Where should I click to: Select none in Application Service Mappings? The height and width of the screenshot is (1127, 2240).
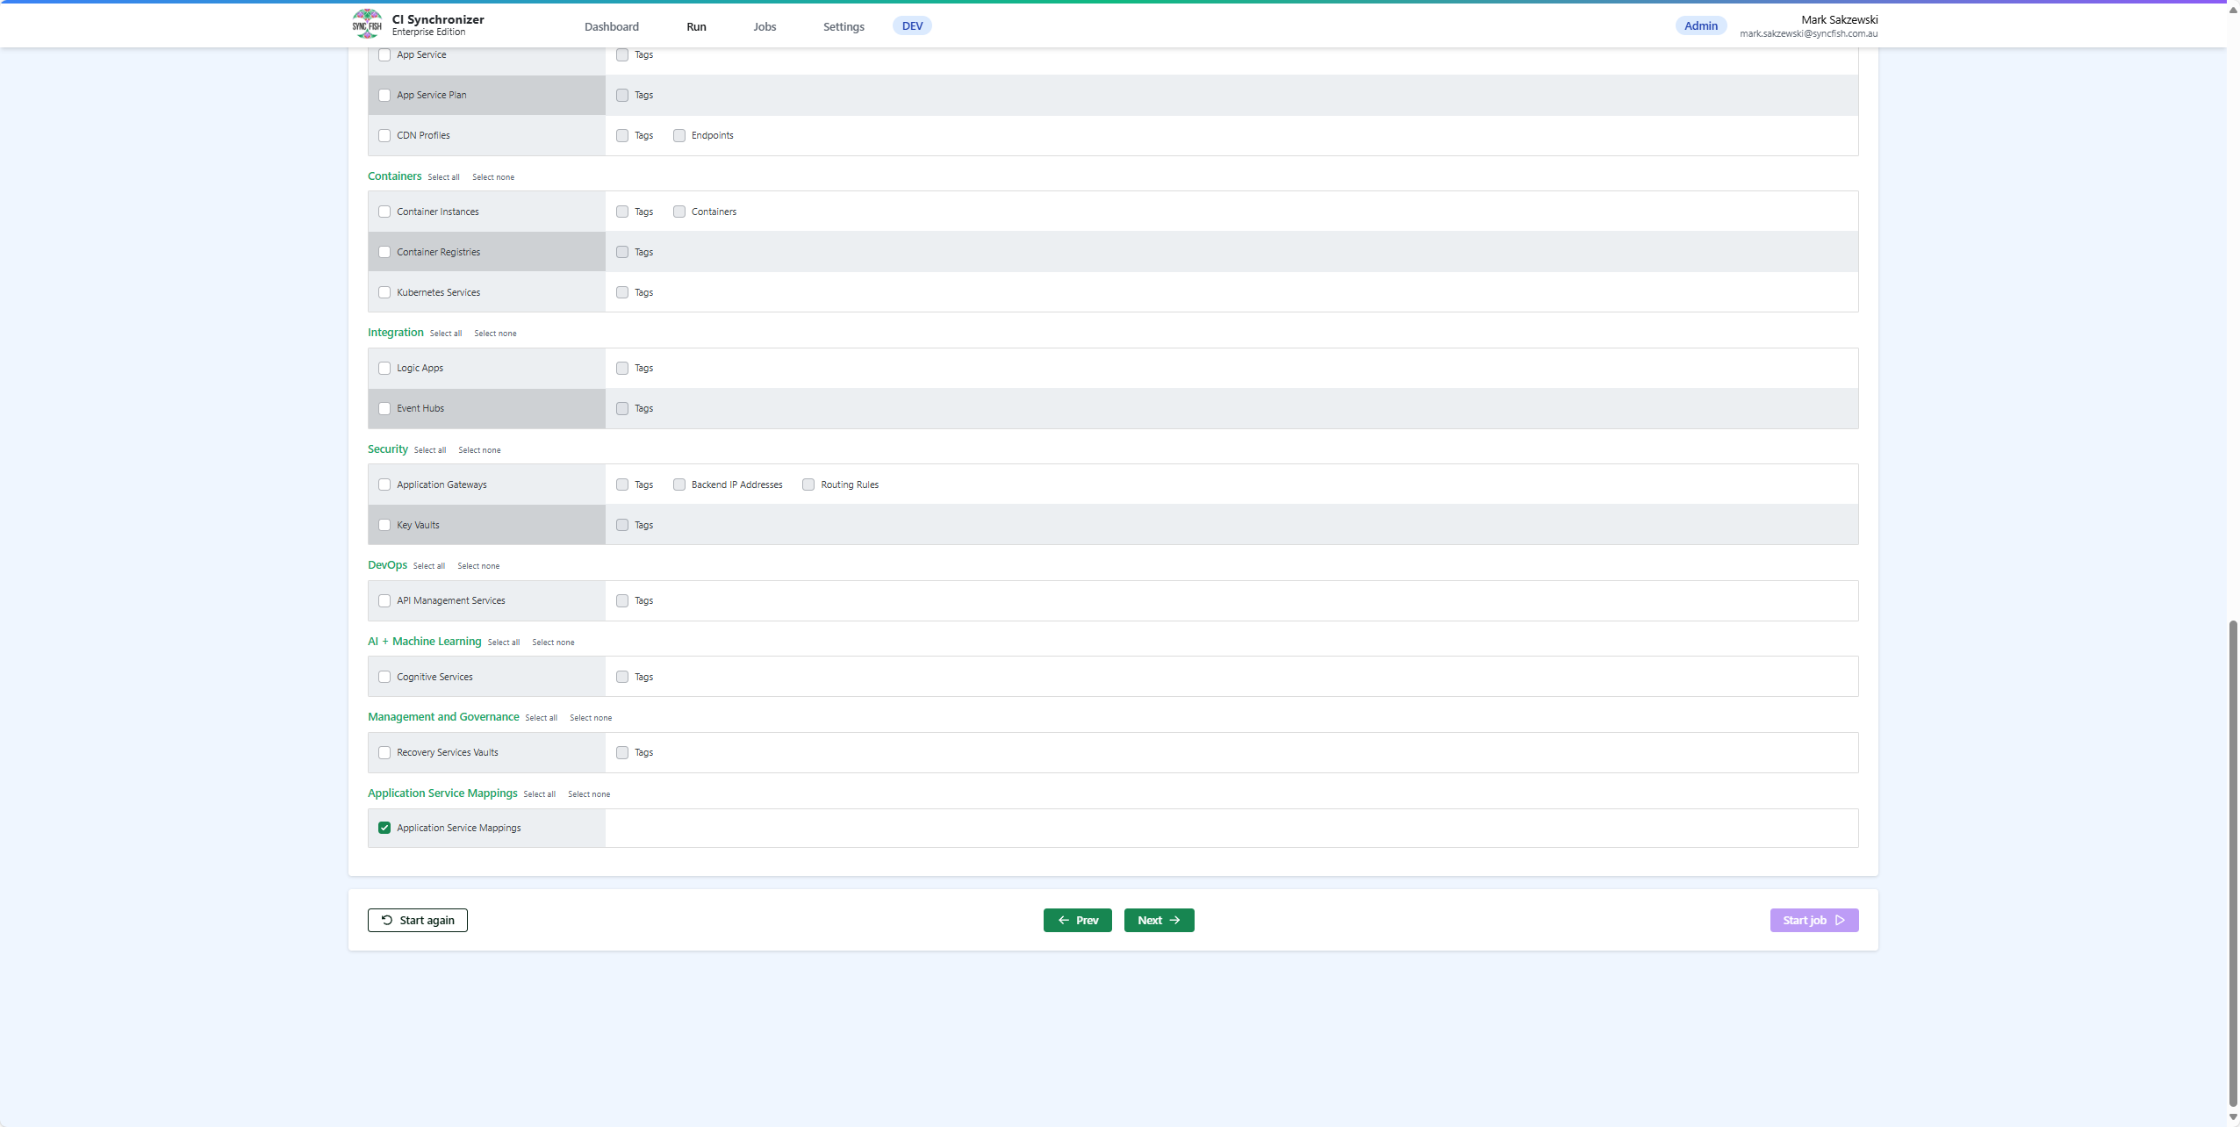point(589,794)
